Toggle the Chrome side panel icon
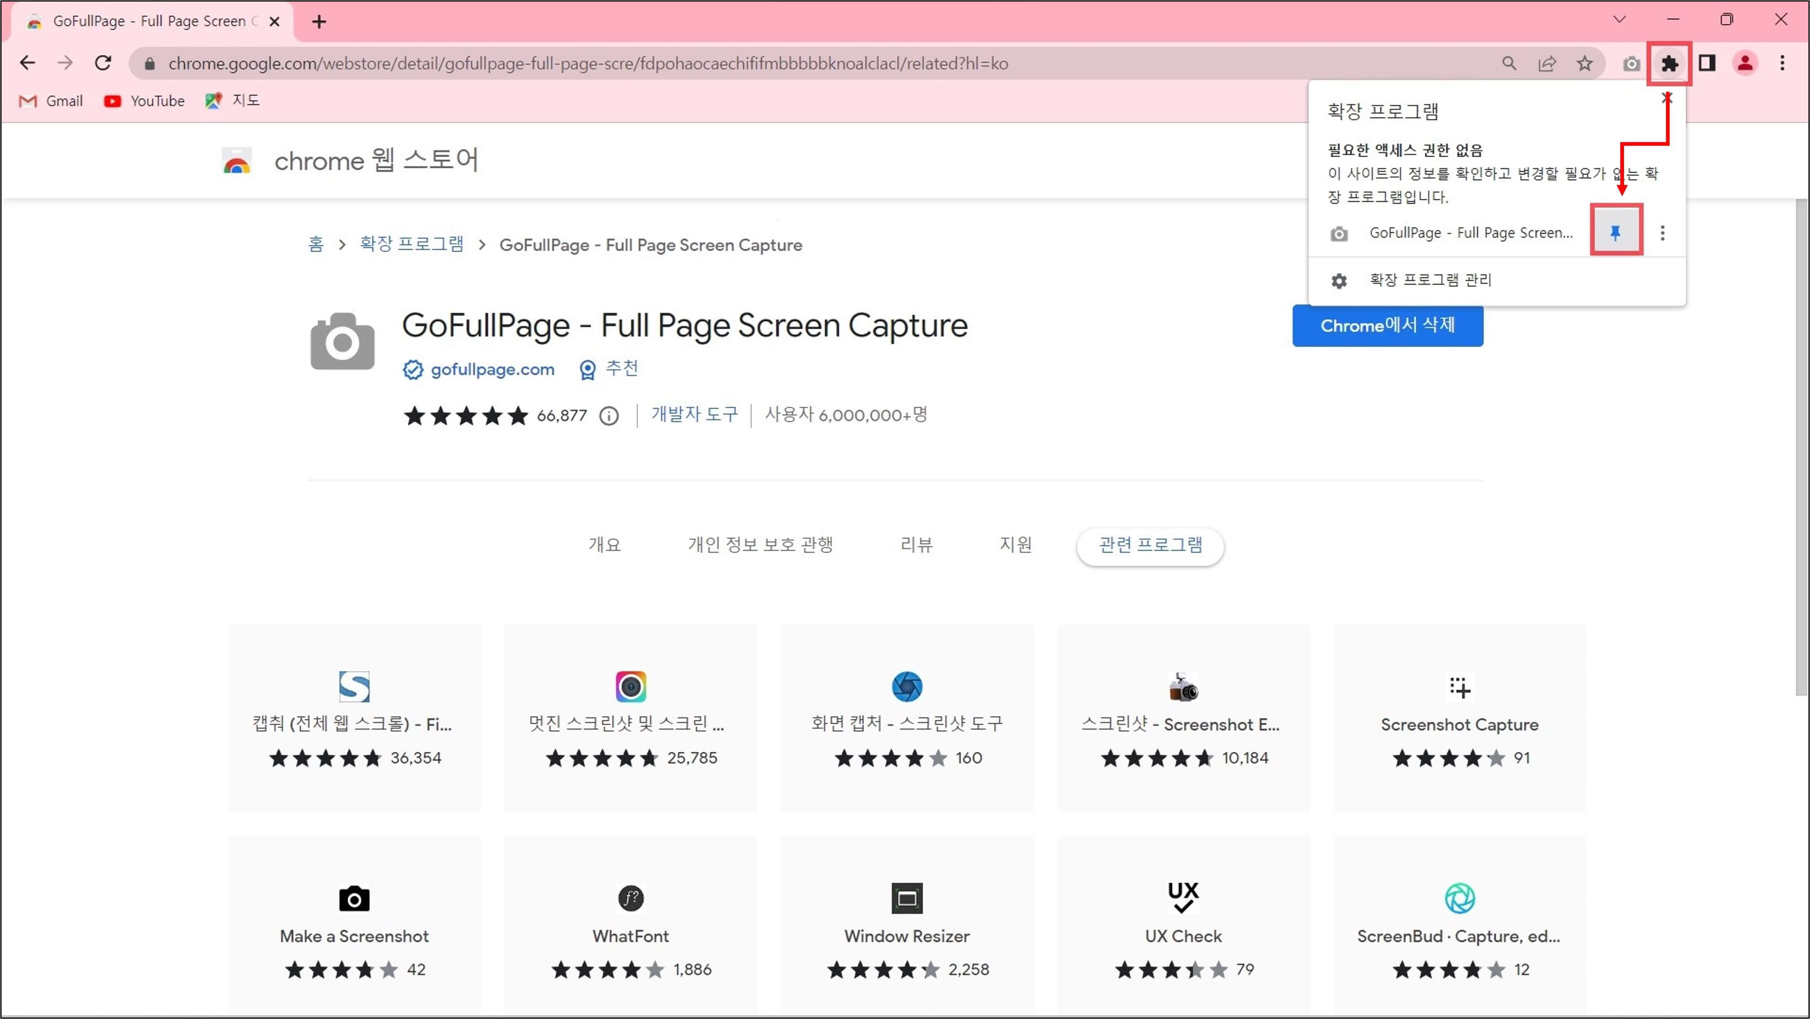Screen dimensions: 1810x1019 point(1707,64)
